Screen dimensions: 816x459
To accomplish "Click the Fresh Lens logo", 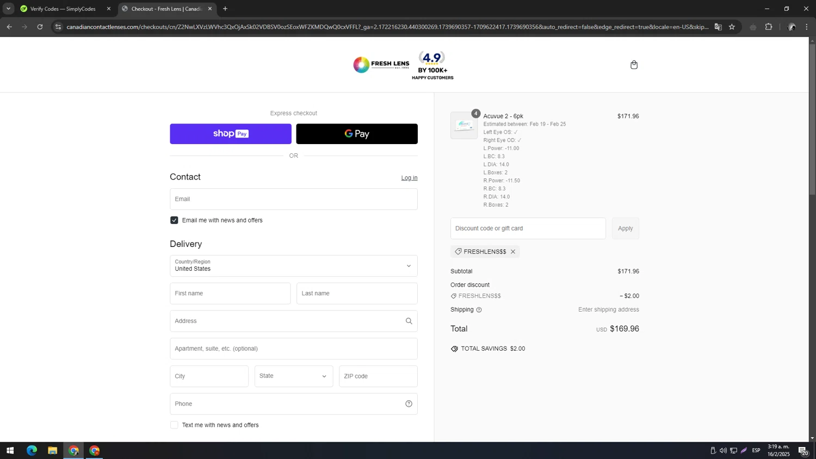I will pyautogui.click(x=381, y=65).
